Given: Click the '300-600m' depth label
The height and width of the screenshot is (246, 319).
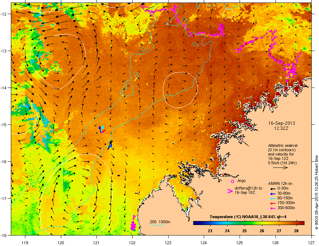Looking at the screenshot, I should click(x=286, y=208).
